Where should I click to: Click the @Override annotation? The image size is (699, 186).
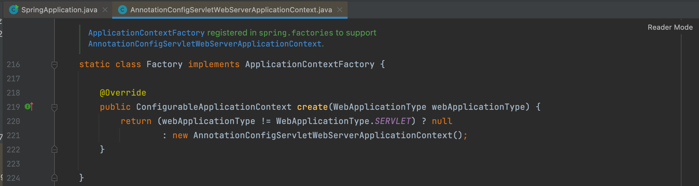coord(123,93)
